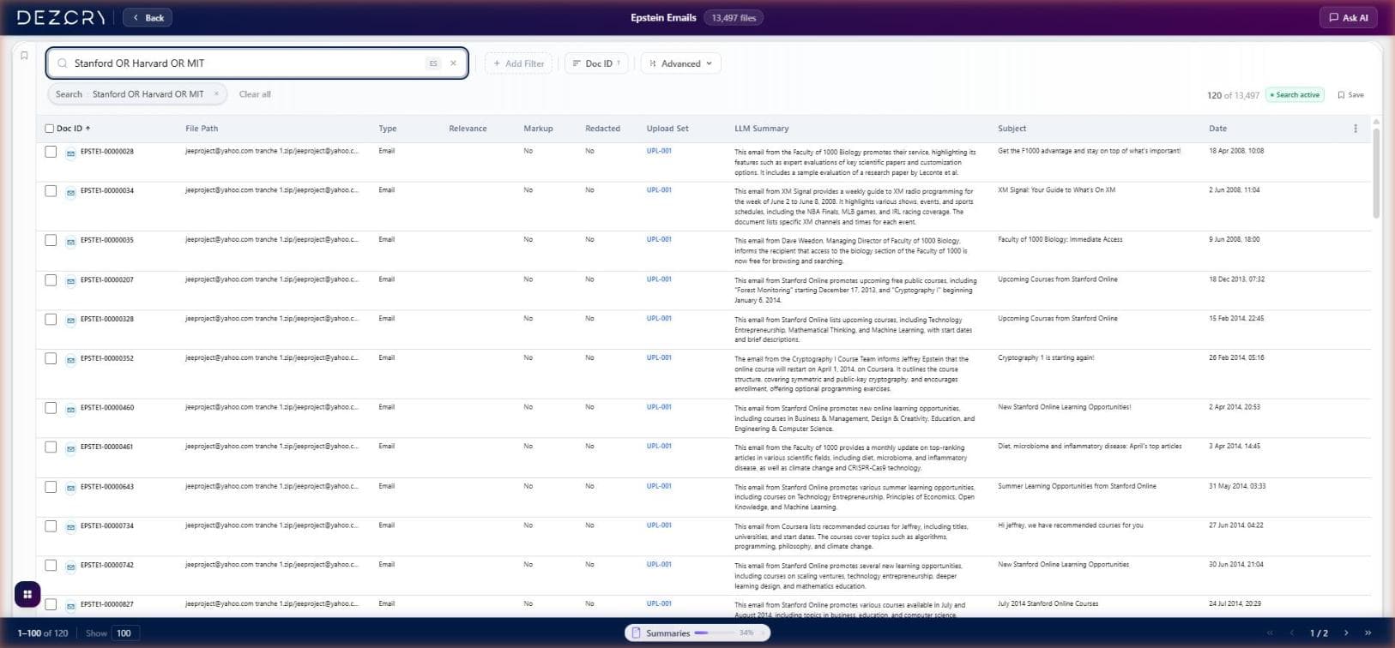Select subject 'Cryptography 1 is starting again!'
Viewport: 1395px width, 648px height.
[1046, 358]
